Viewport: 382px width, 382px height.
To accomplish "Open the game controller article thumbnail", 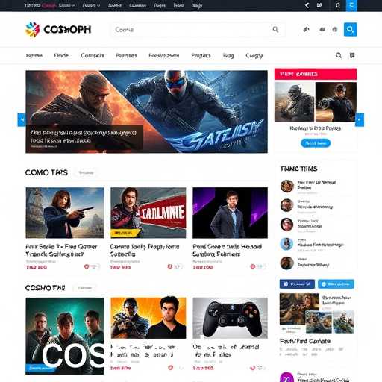I will 230,318.
